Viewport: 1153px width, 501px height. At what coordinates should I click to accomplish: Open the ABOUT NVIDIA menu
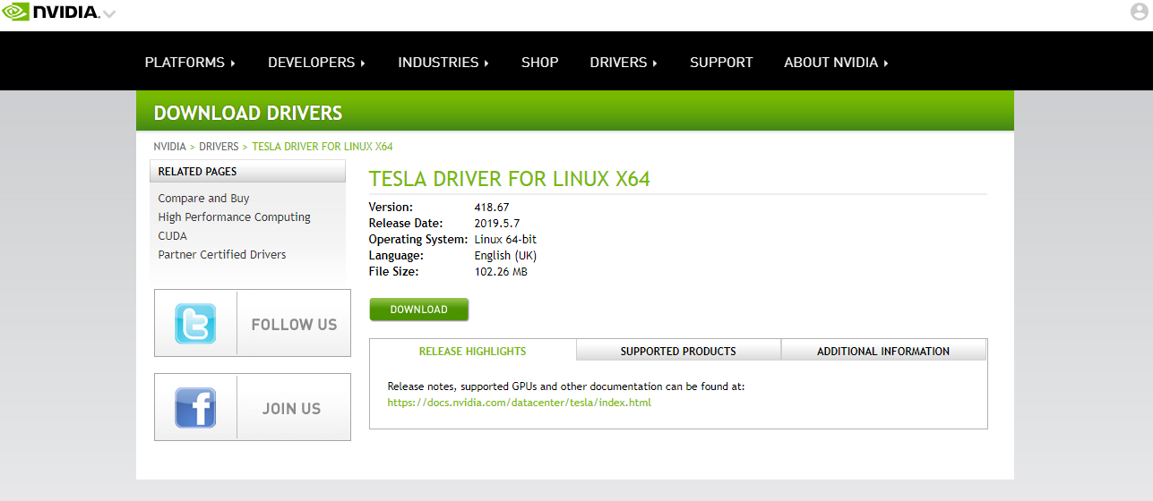tap(836, 63)
